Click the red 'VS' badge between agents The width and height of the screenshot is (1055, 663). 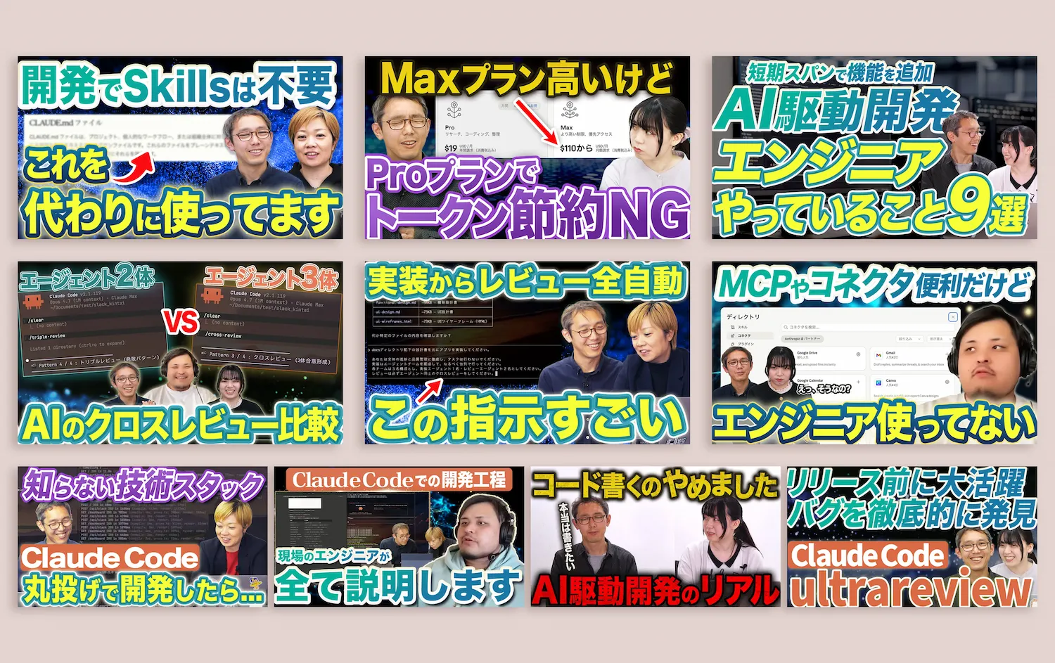181,322
